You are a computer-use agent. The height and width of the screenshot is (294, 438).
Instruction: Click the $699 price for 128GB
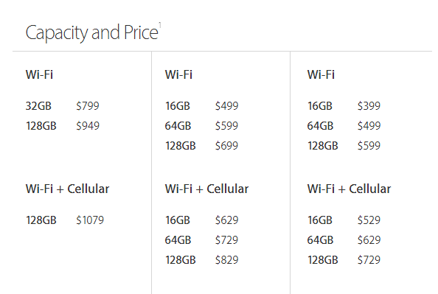(226, 146)
